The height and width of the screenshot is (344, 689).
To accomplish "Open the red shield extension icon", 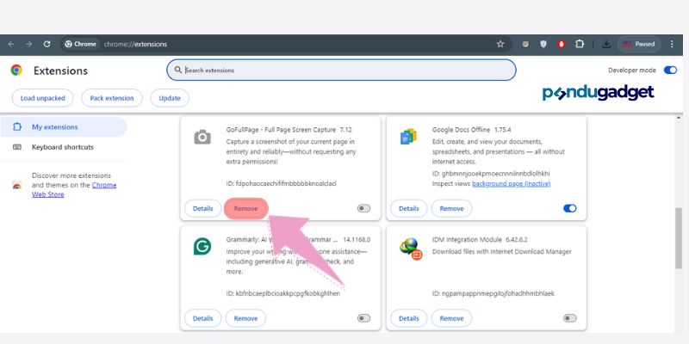I will tap(562, 44).
